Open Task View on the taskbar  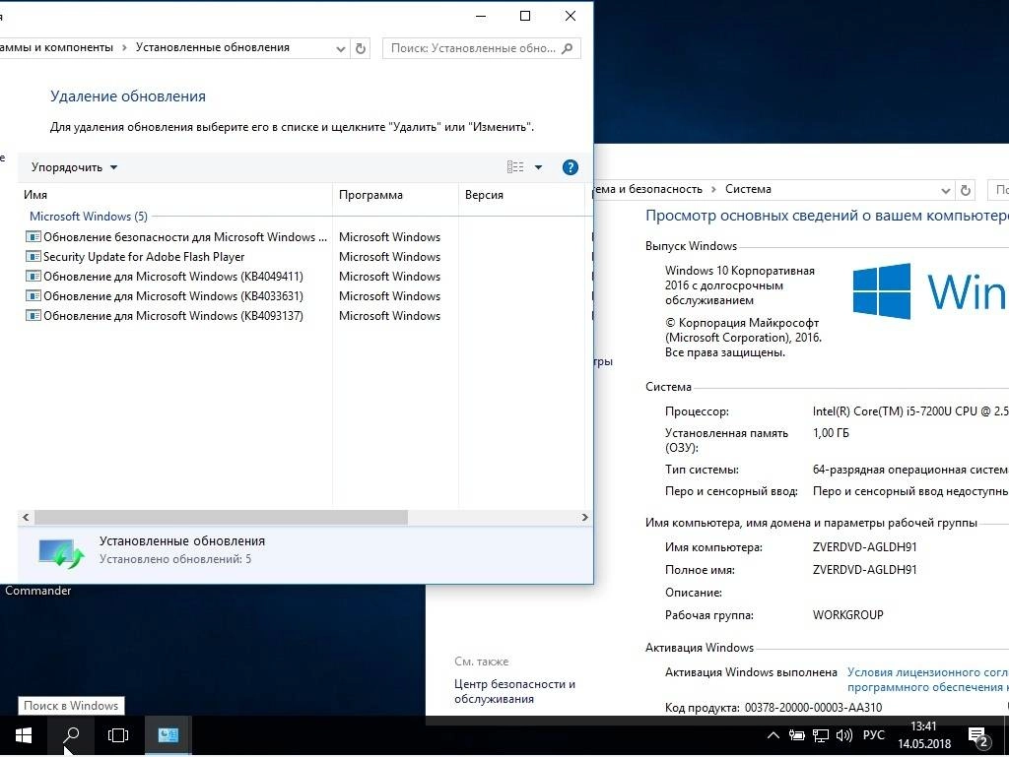pyautogui.click(x=118, y=734)
